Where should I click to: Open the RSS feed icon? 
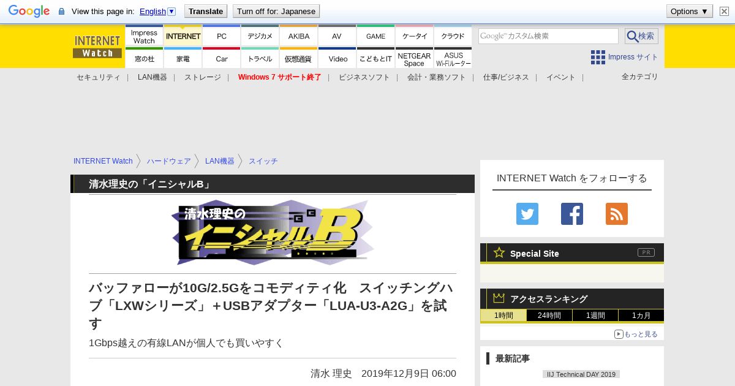pos(617,214)
